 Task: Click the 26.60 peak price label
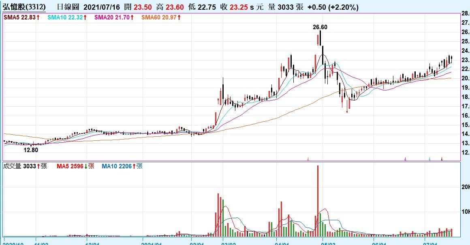pyautogui.click(x=320, y=27)
